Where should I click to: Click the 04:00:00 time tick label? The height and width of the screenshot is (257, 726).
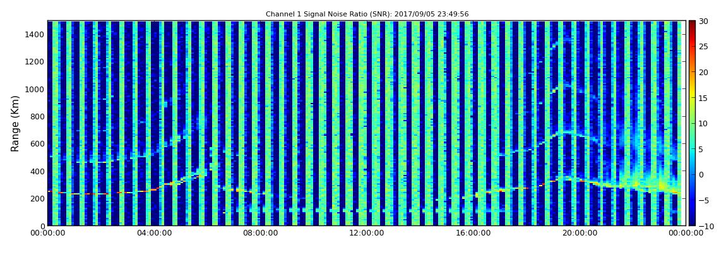[153, 234]
